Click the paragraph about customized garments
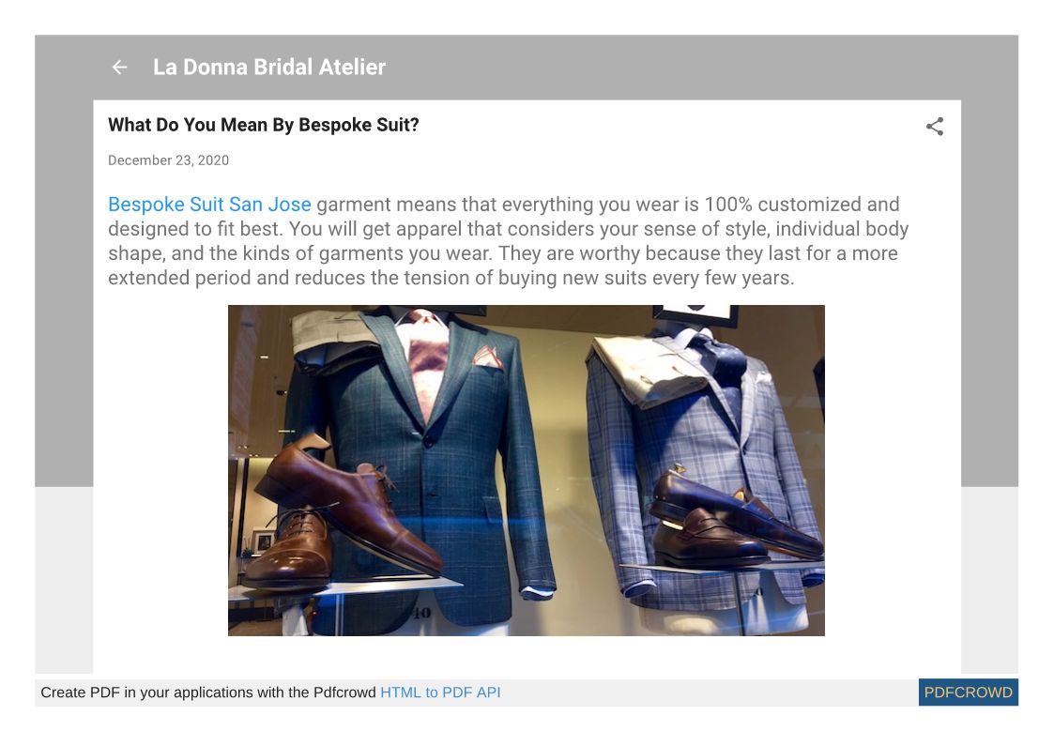This screenshot has width=1054, height=746. 508,241
